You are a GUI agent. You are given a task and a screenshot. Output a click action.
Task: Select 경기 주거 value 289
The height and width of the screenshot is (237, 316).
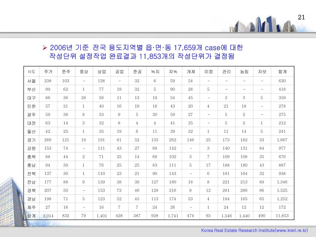pos(48,140)
